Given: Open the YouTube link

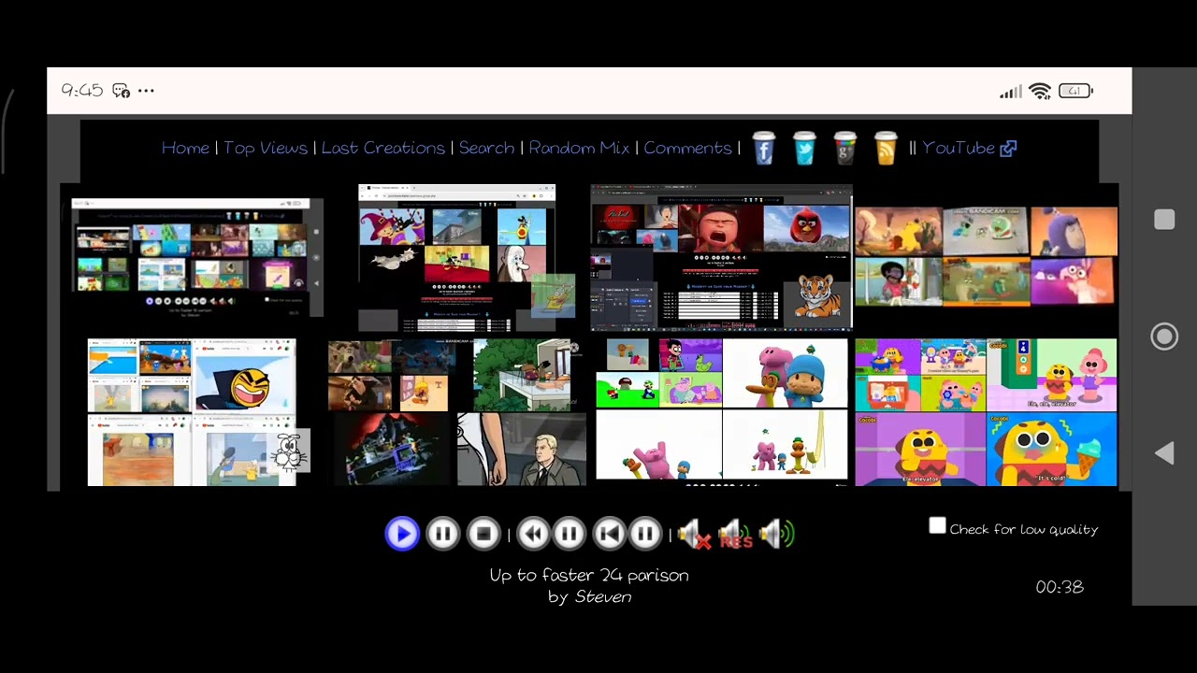Looking at the screenshot, I should coord(959,148).
